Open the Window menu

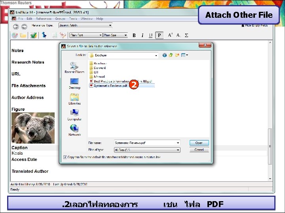point(87,19)
